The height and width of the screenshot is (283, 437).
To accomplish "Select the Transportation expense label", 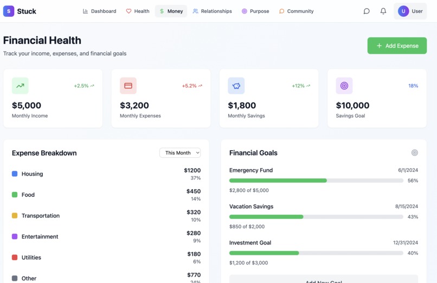I will pyautogui.click(x=41, y=216).
